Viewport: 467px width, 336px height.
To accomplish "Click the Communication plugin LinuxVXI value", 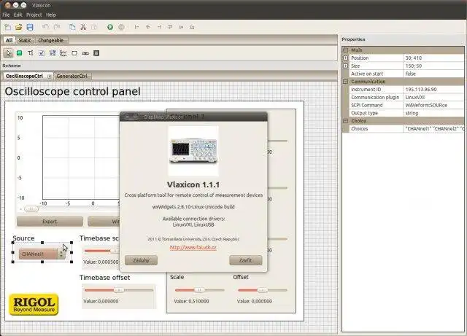I will pos(433,98).
